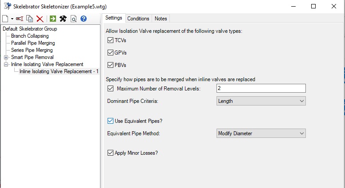This screenshot has height=188, width=345.
Task: Toggle the GPVs checkbox
Action: coord(111,53)
